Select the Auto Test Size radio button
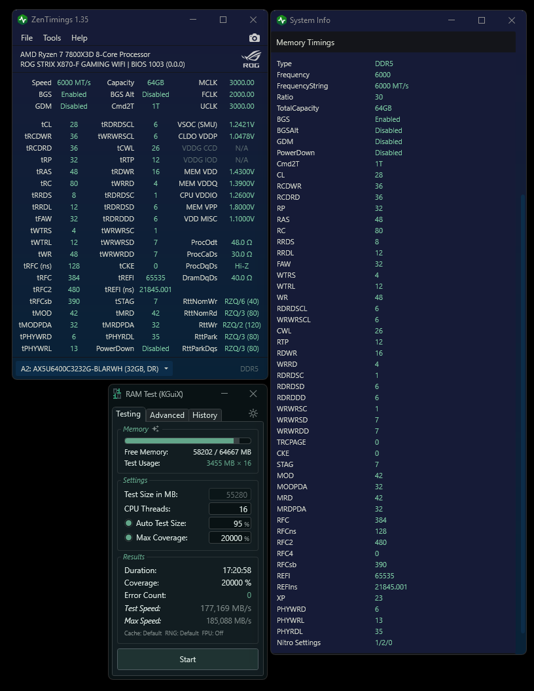 point(128,523)
